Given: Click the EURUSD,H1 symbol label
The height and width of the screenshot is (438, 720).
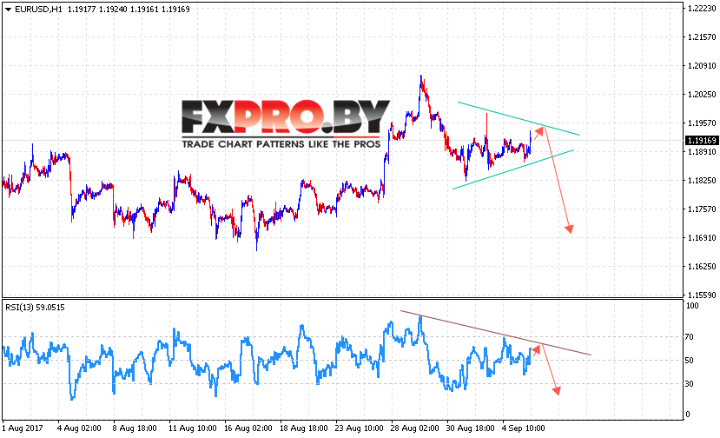Looking at the screenshot, I should pos(38,10).
